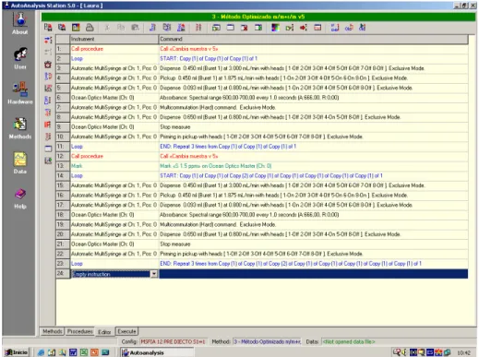Screen dimensions: 479x357
Task: Switch to the Procedures tab
Action: click(80, 331)
